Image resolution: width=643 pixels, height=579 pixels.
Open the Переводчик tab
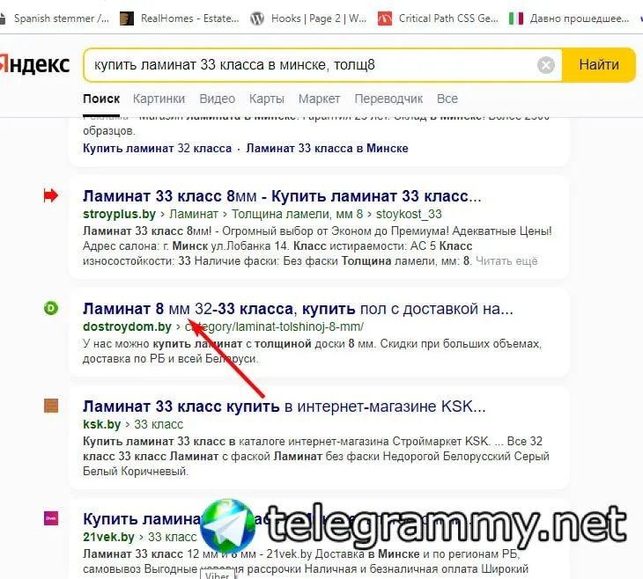coord(388,99)
